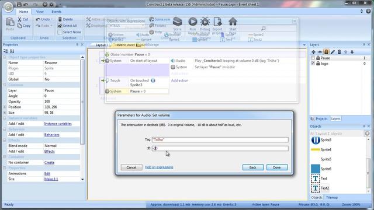Collapse the Instance variables section
Viewport: 374px width, 210px height.
pos(5,118)
